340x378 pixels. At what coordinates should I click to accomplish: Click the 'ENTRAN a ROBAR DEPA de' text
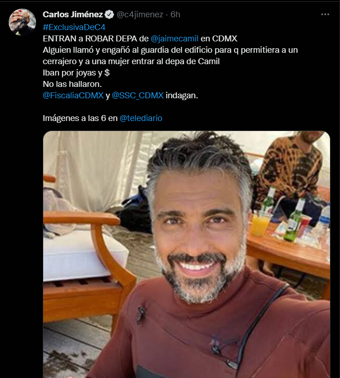pyautogui.click(x=96, y=39)
